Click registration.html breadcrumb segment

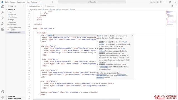coord(35,9)
